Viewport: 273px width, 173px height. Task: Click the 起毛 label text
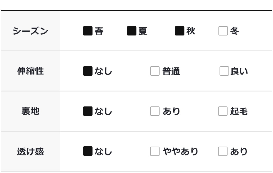click(239, 111)
